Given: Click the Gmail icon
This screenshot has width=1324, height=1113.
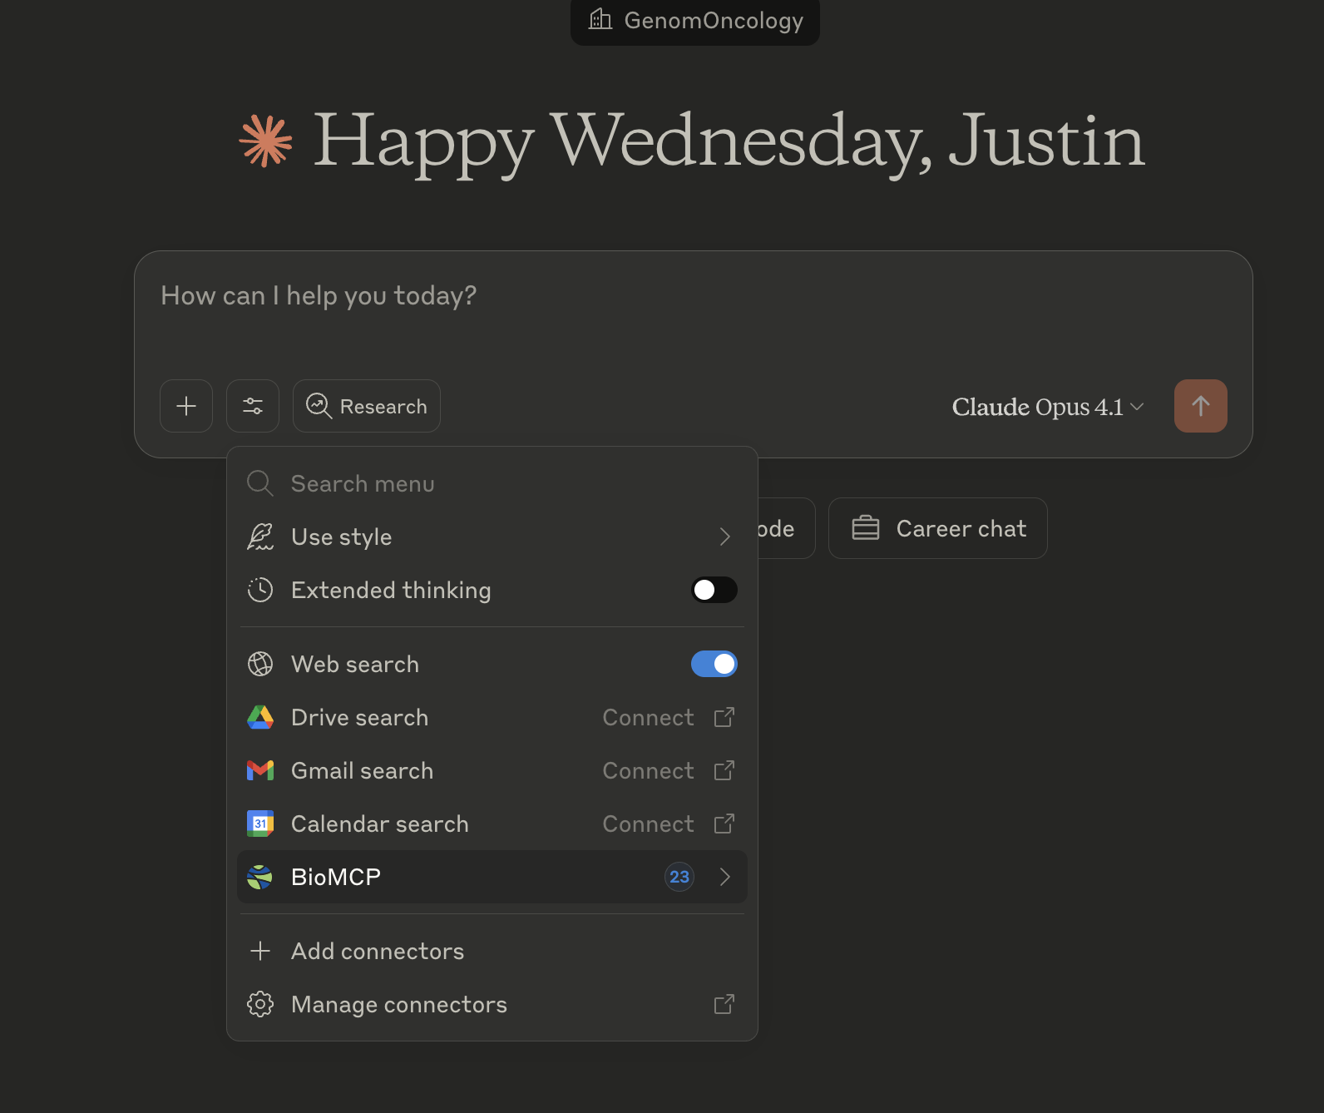Looking at the screenshot, I should (x=260, y=770).
